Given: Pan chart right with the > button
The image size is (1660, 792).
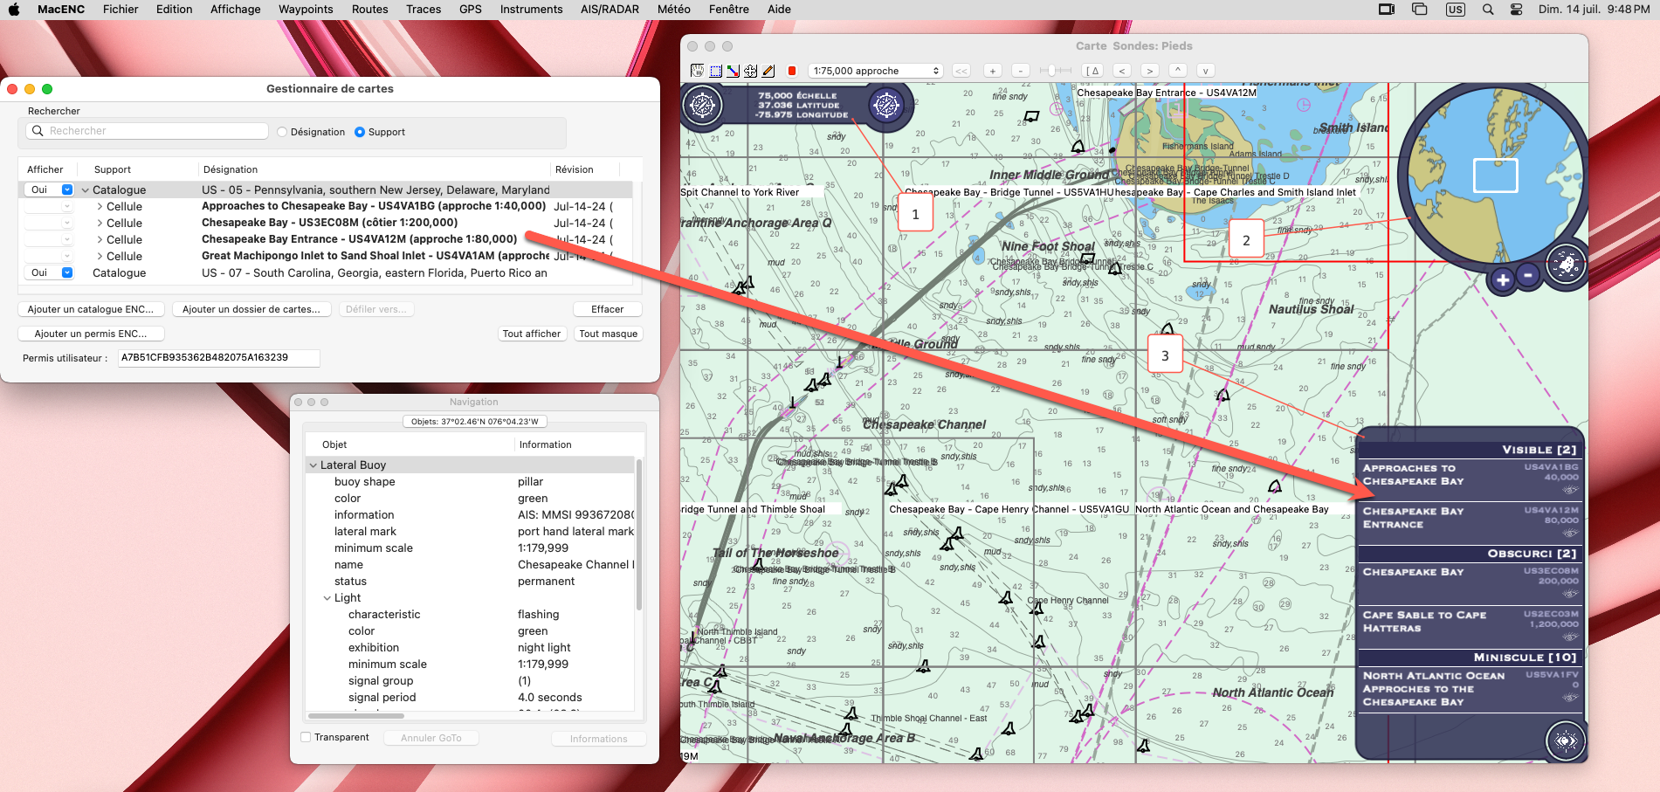Looking at the screenshot, I should coord(1150,71).
